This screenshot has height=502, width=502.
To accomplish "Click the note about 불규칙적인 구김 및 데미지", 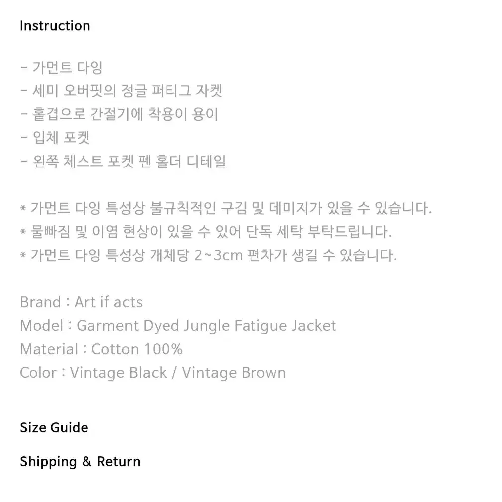I will 226,208.
